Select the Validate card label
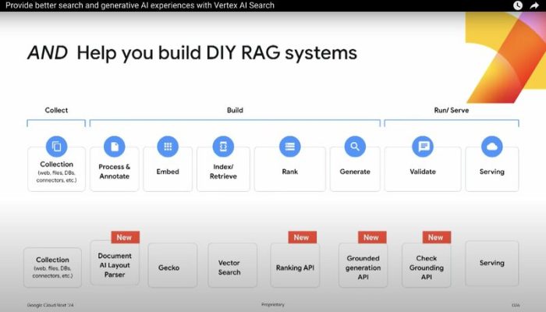Image resolution: width=546 pixels, height=312 pixels. 423,172
